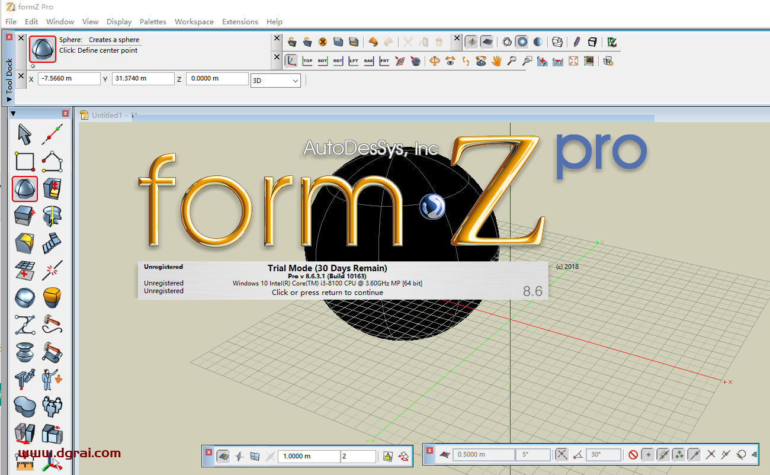Click the Fit all extents icon
The width and height of the screenshot is (770, 475).
573,60
